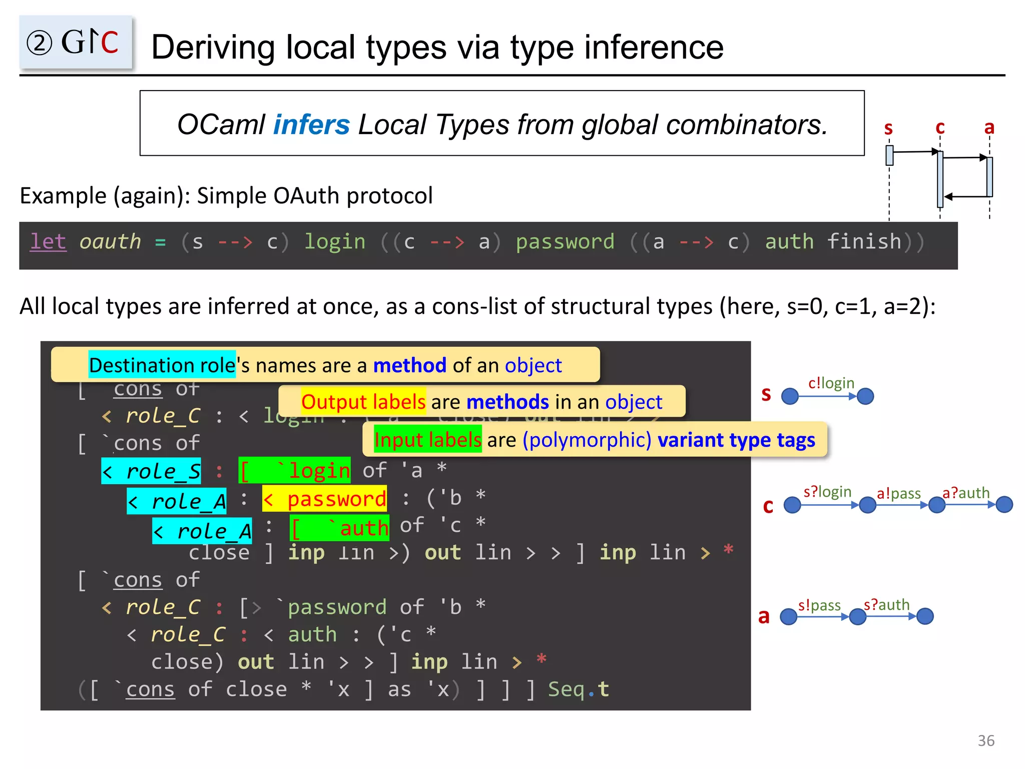Click the 's?auth' edge label in diagram a

886,604
